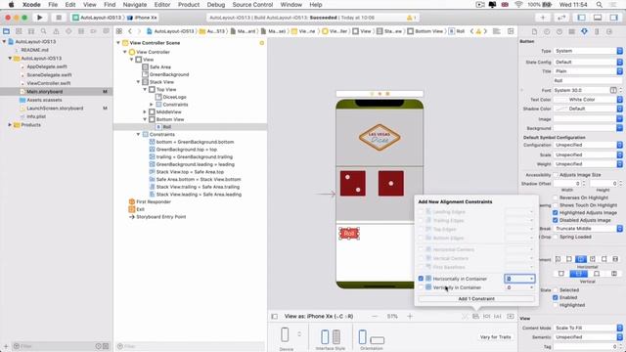Open the Align constraints menu icon

[475, 317]
